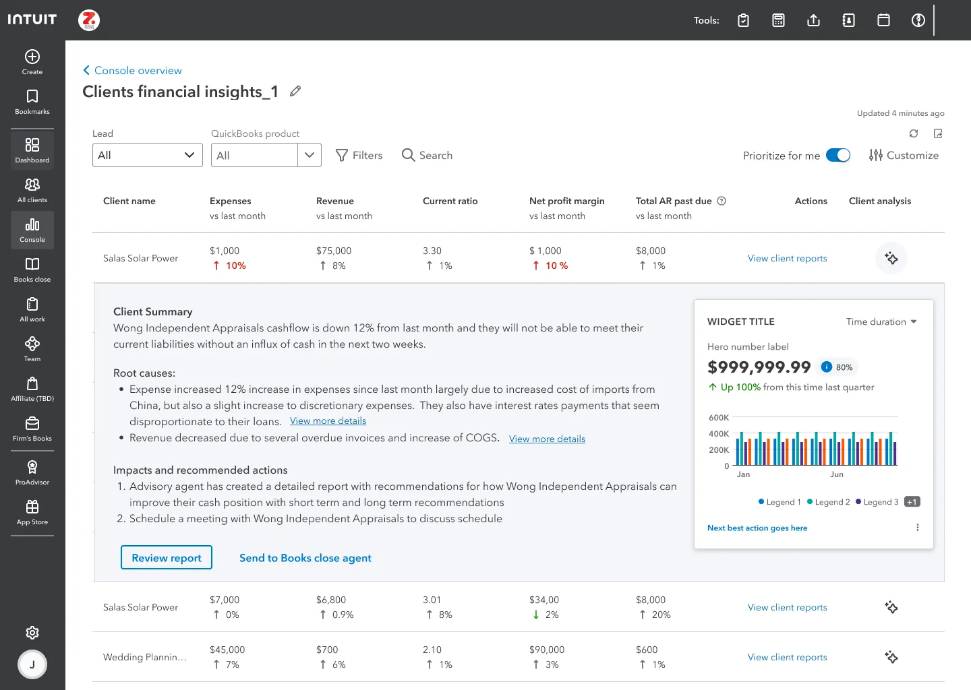Click the Review report button
Image resolution: width=971 pixels, height=690 pixels.
tap(167, 557)
